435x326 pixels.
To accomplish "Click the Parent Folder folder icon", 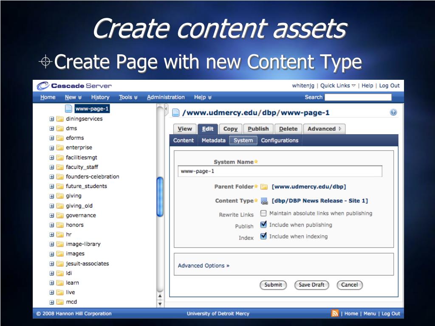I will tap(264, 187).
